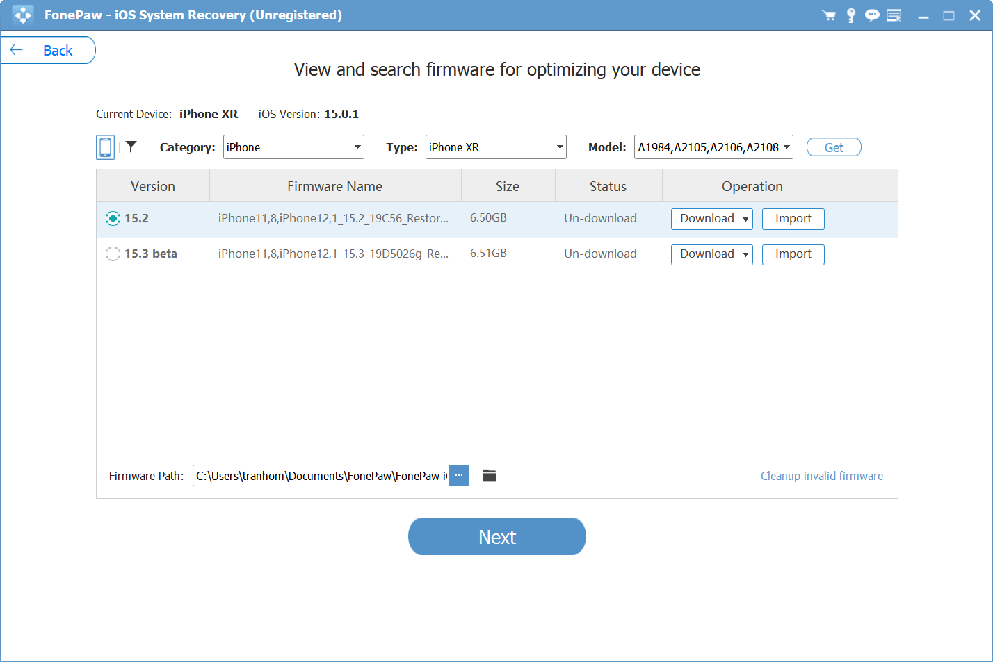Open the Category dropdown

tap(293, 147)
